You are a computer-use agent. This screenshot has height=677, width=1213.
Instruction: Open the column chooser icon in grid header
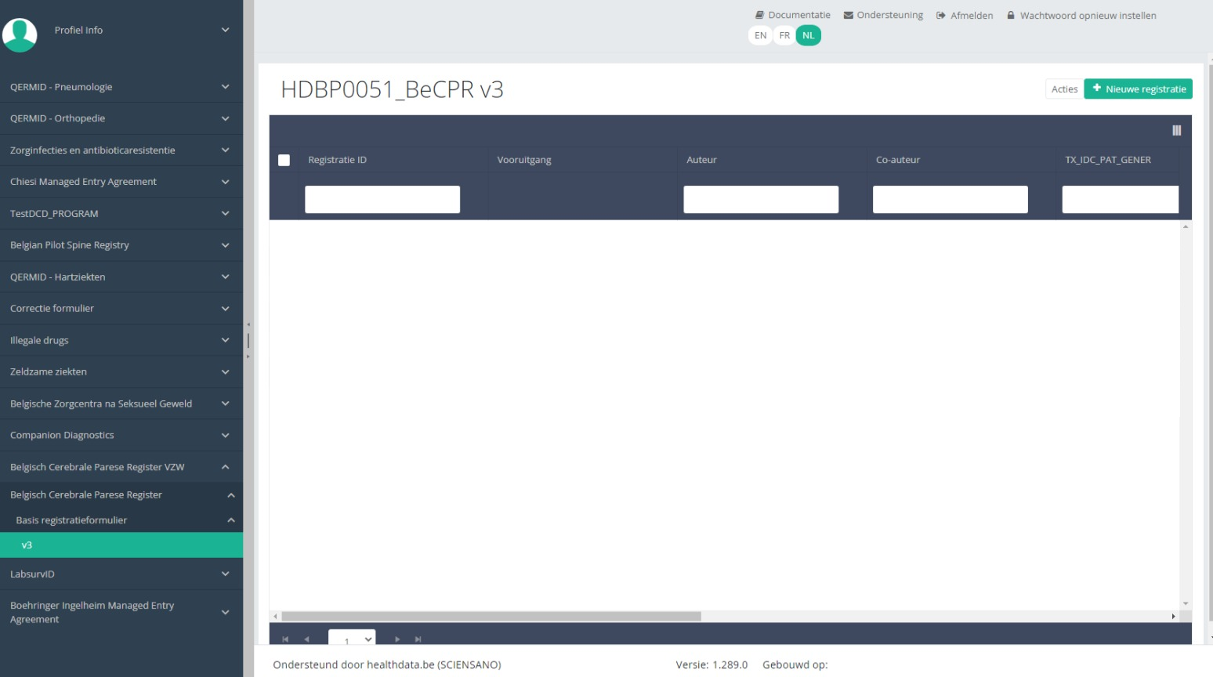(x=1176, y=131)
